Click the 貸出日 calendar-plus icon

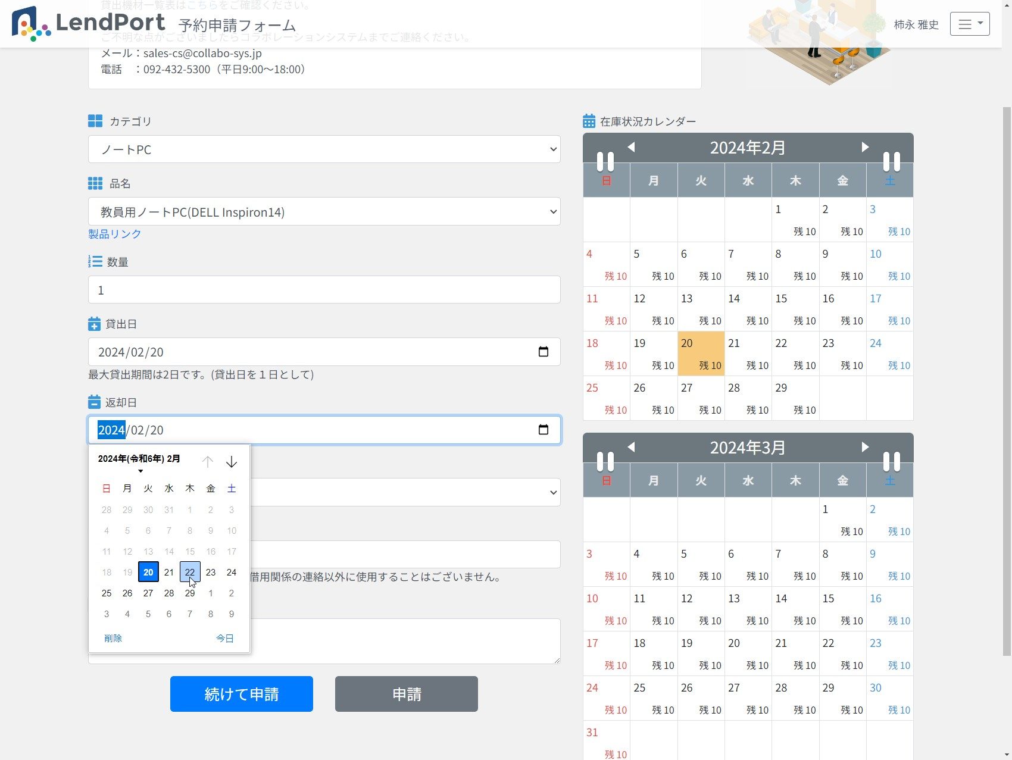[x=94, y=324]
